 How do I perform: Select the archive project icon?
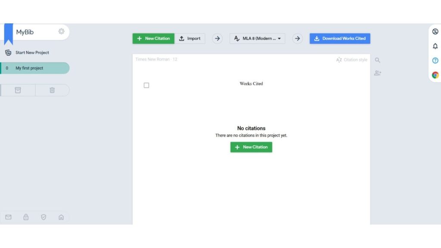[x=18, y=90]
